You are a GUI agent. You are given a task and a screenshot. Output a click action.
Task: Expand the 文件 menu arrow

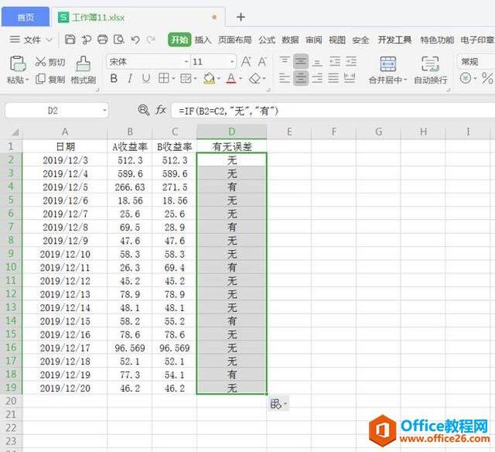tap(49, 40)
